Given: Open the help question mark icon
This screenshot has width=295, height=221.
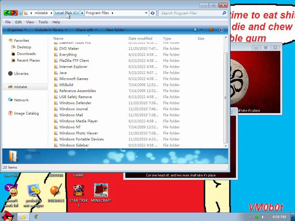Looking at the screenshot, I should (x=222, y=30).
